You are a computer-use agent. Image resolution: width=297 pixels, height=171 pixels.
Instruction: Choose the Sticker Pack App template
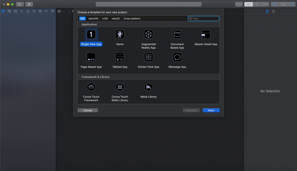pos(148,60)
